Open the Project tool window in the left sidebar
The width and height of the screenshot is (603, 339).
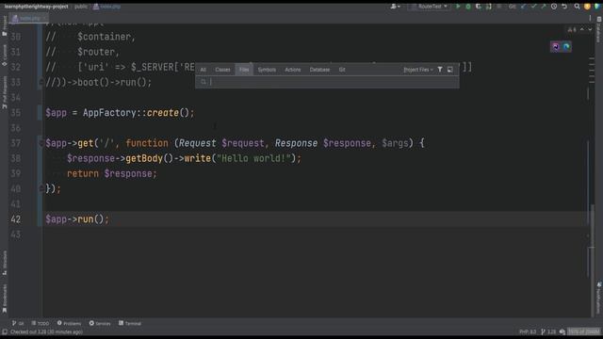click(5, 26)
